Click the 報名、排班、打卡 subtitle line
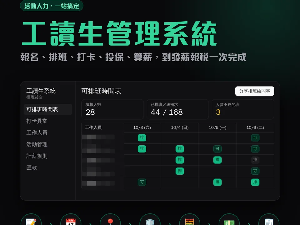The image size is (300, 225). click(133, 57)
